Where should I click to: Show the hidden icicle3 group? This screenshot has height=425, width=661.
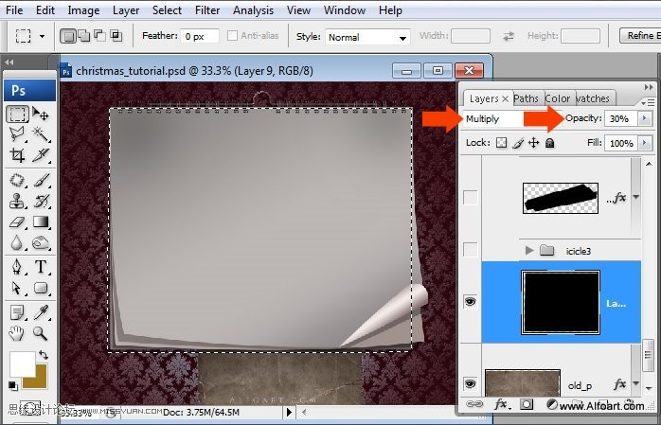470,250
